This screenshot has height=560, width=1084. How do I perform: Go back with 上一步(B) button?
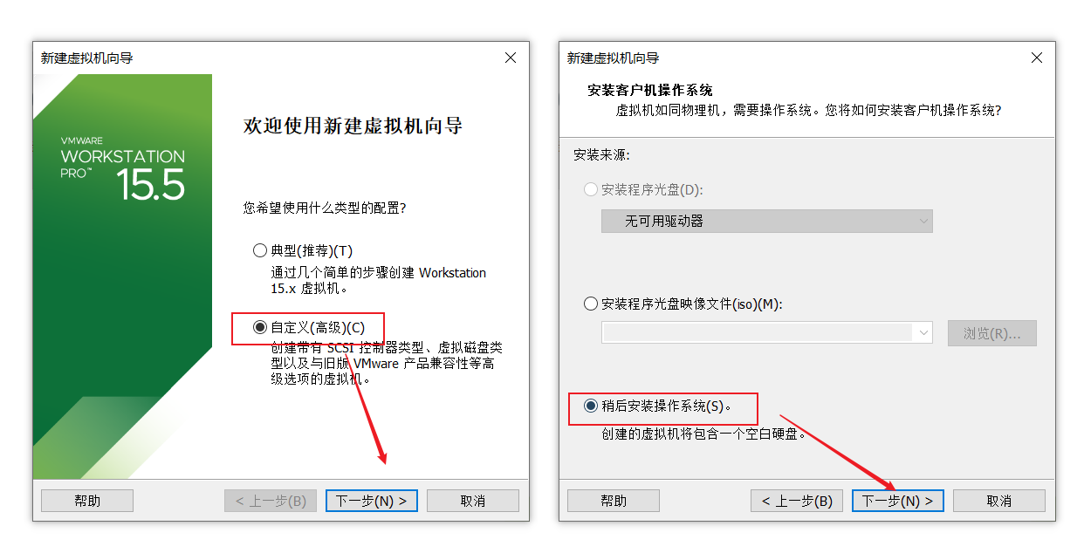[797, 500]
